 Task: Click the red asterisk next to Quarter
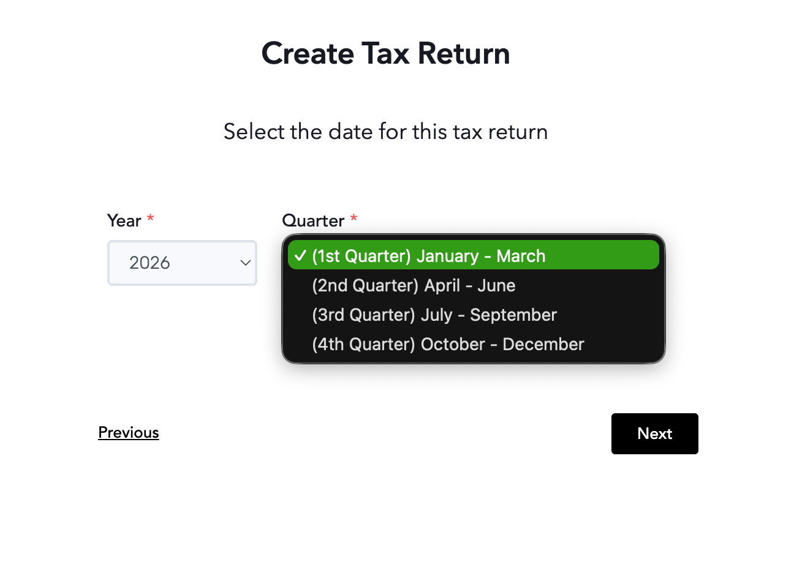[x=354, y=219]
